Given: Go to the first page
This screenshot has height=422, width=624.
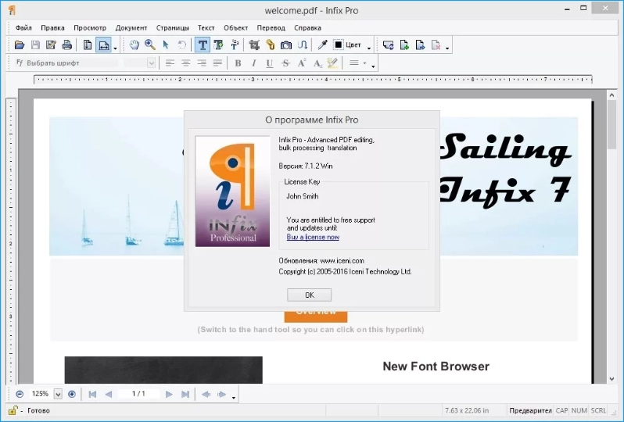Looking at the screenshot, I should (92, 394).
